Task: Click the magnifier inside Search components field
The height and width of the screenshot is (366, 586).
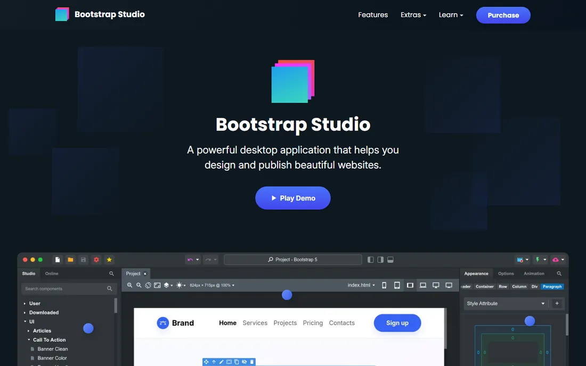Action: tap(110, 288)
